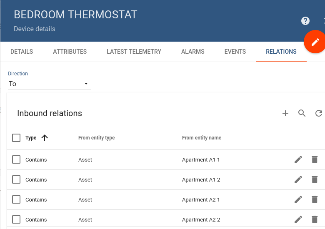Open the help icon in header
Viewport: 325px width, 229px height.
coord(305,21)
